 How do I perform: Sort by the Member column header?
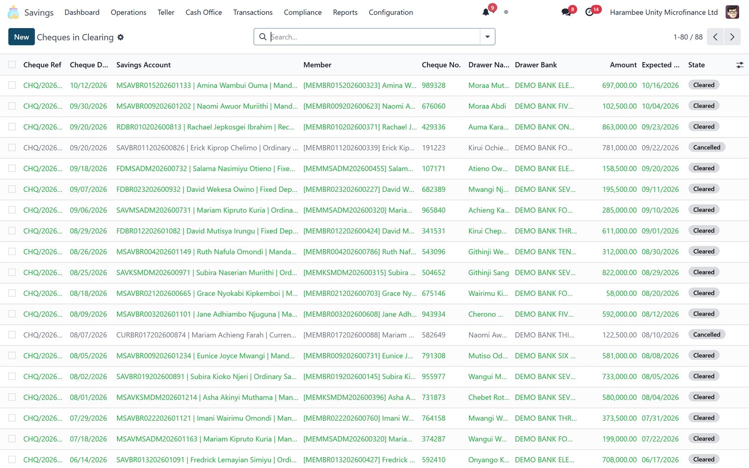317,65
